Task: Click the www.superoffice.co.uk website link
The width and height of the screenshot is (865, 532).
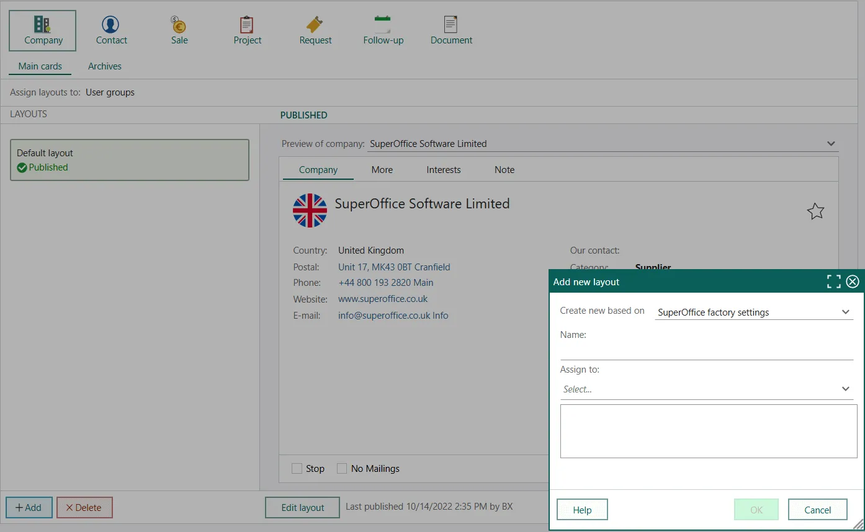Action: click(x=383, y=299)
